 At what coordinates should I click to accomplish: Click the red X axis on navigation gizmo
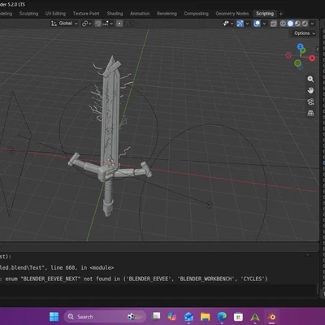point(312,58)
